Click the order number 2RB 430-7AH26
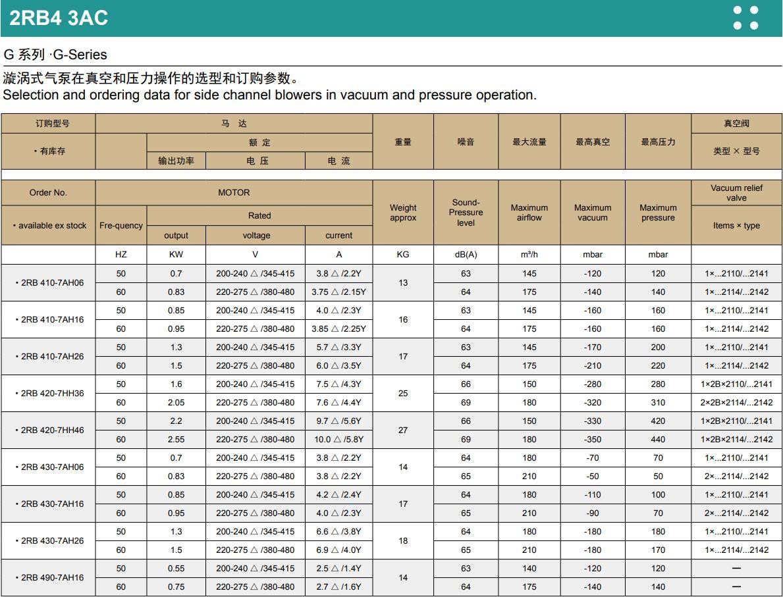783x597 pixels. point(53,541)
